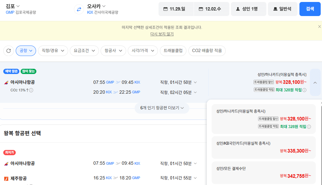Click the 많이 찾는 badge
The width and height of the screenshot is (322, 185).
tap(28, 71)
